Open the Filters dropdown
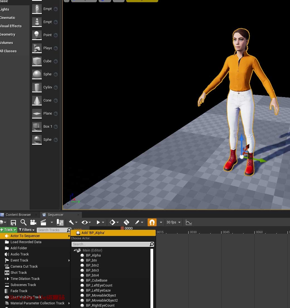Image resolution: width=290 pixels, height=308 pixels. coord(27,230)
